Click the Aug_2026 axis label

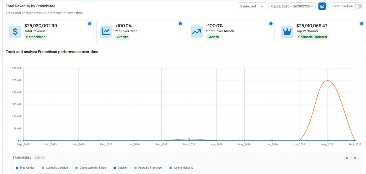click(327, 144)
